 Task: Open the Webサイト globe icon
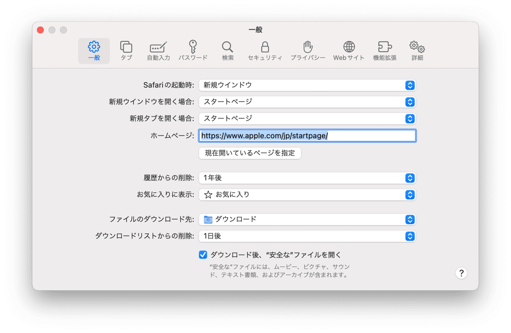tap(349, 51)
